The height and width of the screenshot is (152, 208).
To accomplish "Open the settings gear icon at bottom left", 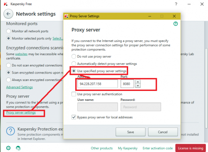I will tap(8, 148).
